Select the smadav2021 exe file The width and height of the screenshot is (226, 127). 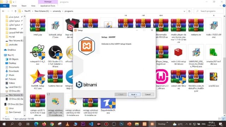[x=214, y=55]
